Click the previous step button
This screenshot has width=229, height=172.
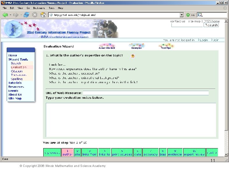point(52,153)
